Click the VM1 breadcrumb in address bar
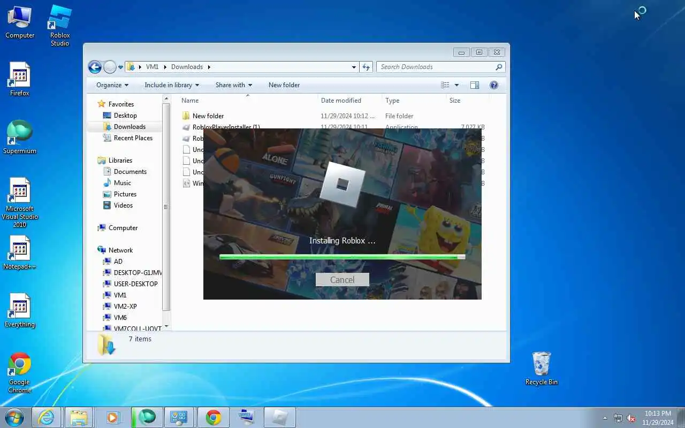685x428 pixels. point(152,67)
